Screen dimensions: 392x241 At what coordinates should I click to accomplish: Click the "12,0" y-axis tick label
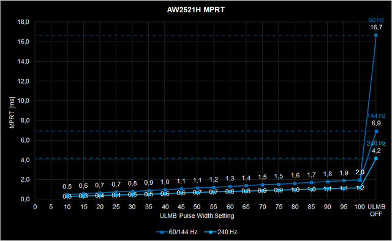tap(23, 81)
